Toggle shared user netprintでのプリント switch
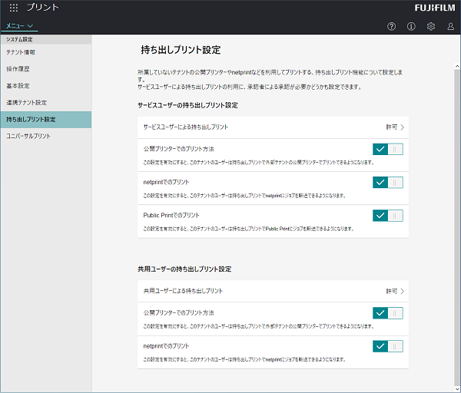 click(x=388, y=346)
